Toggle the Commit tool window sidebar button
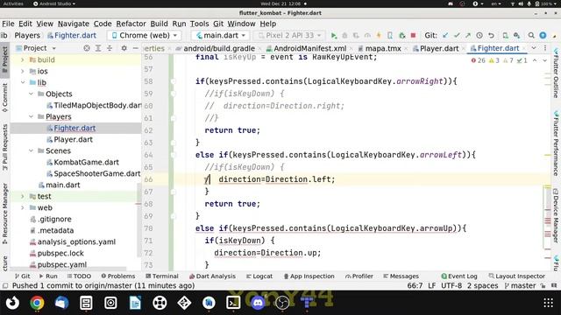Viewport: 561px width, 315px height. 4,97
